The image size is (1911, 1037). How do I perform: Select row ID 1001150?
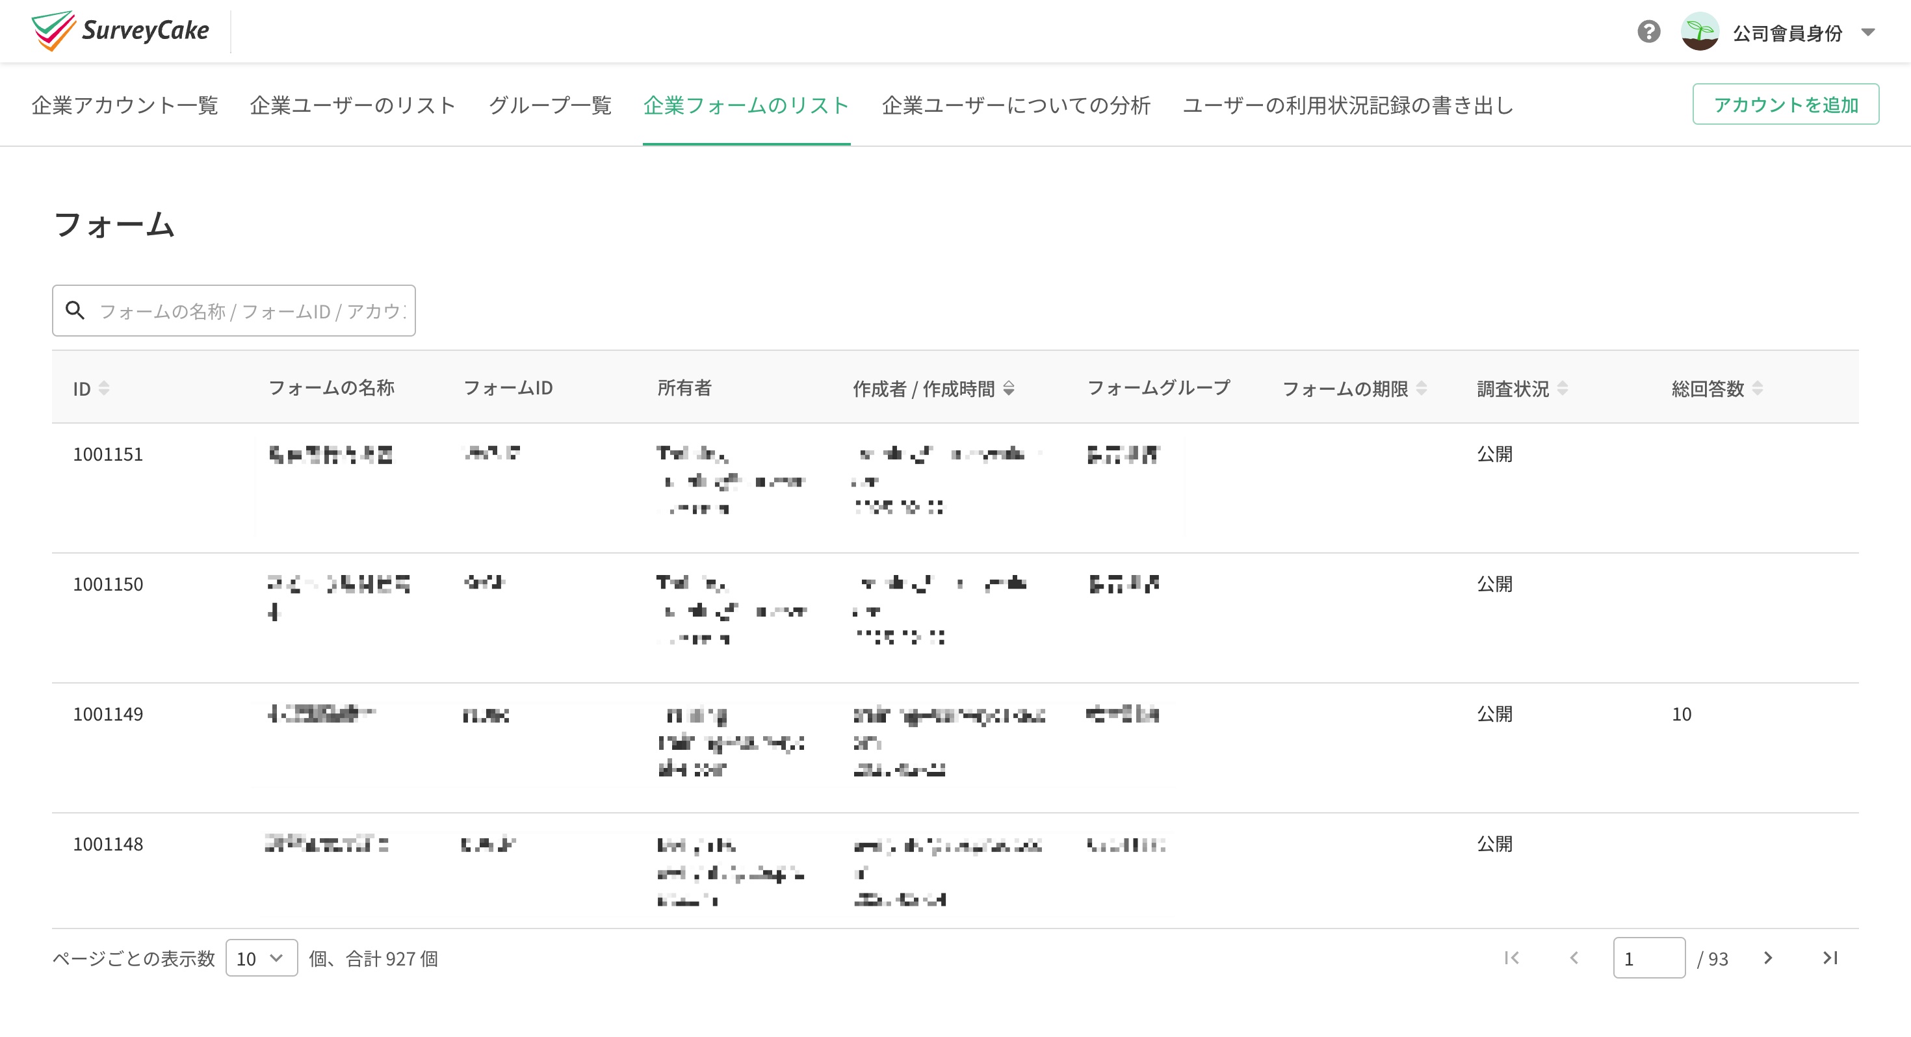click(x=107, y=583)
